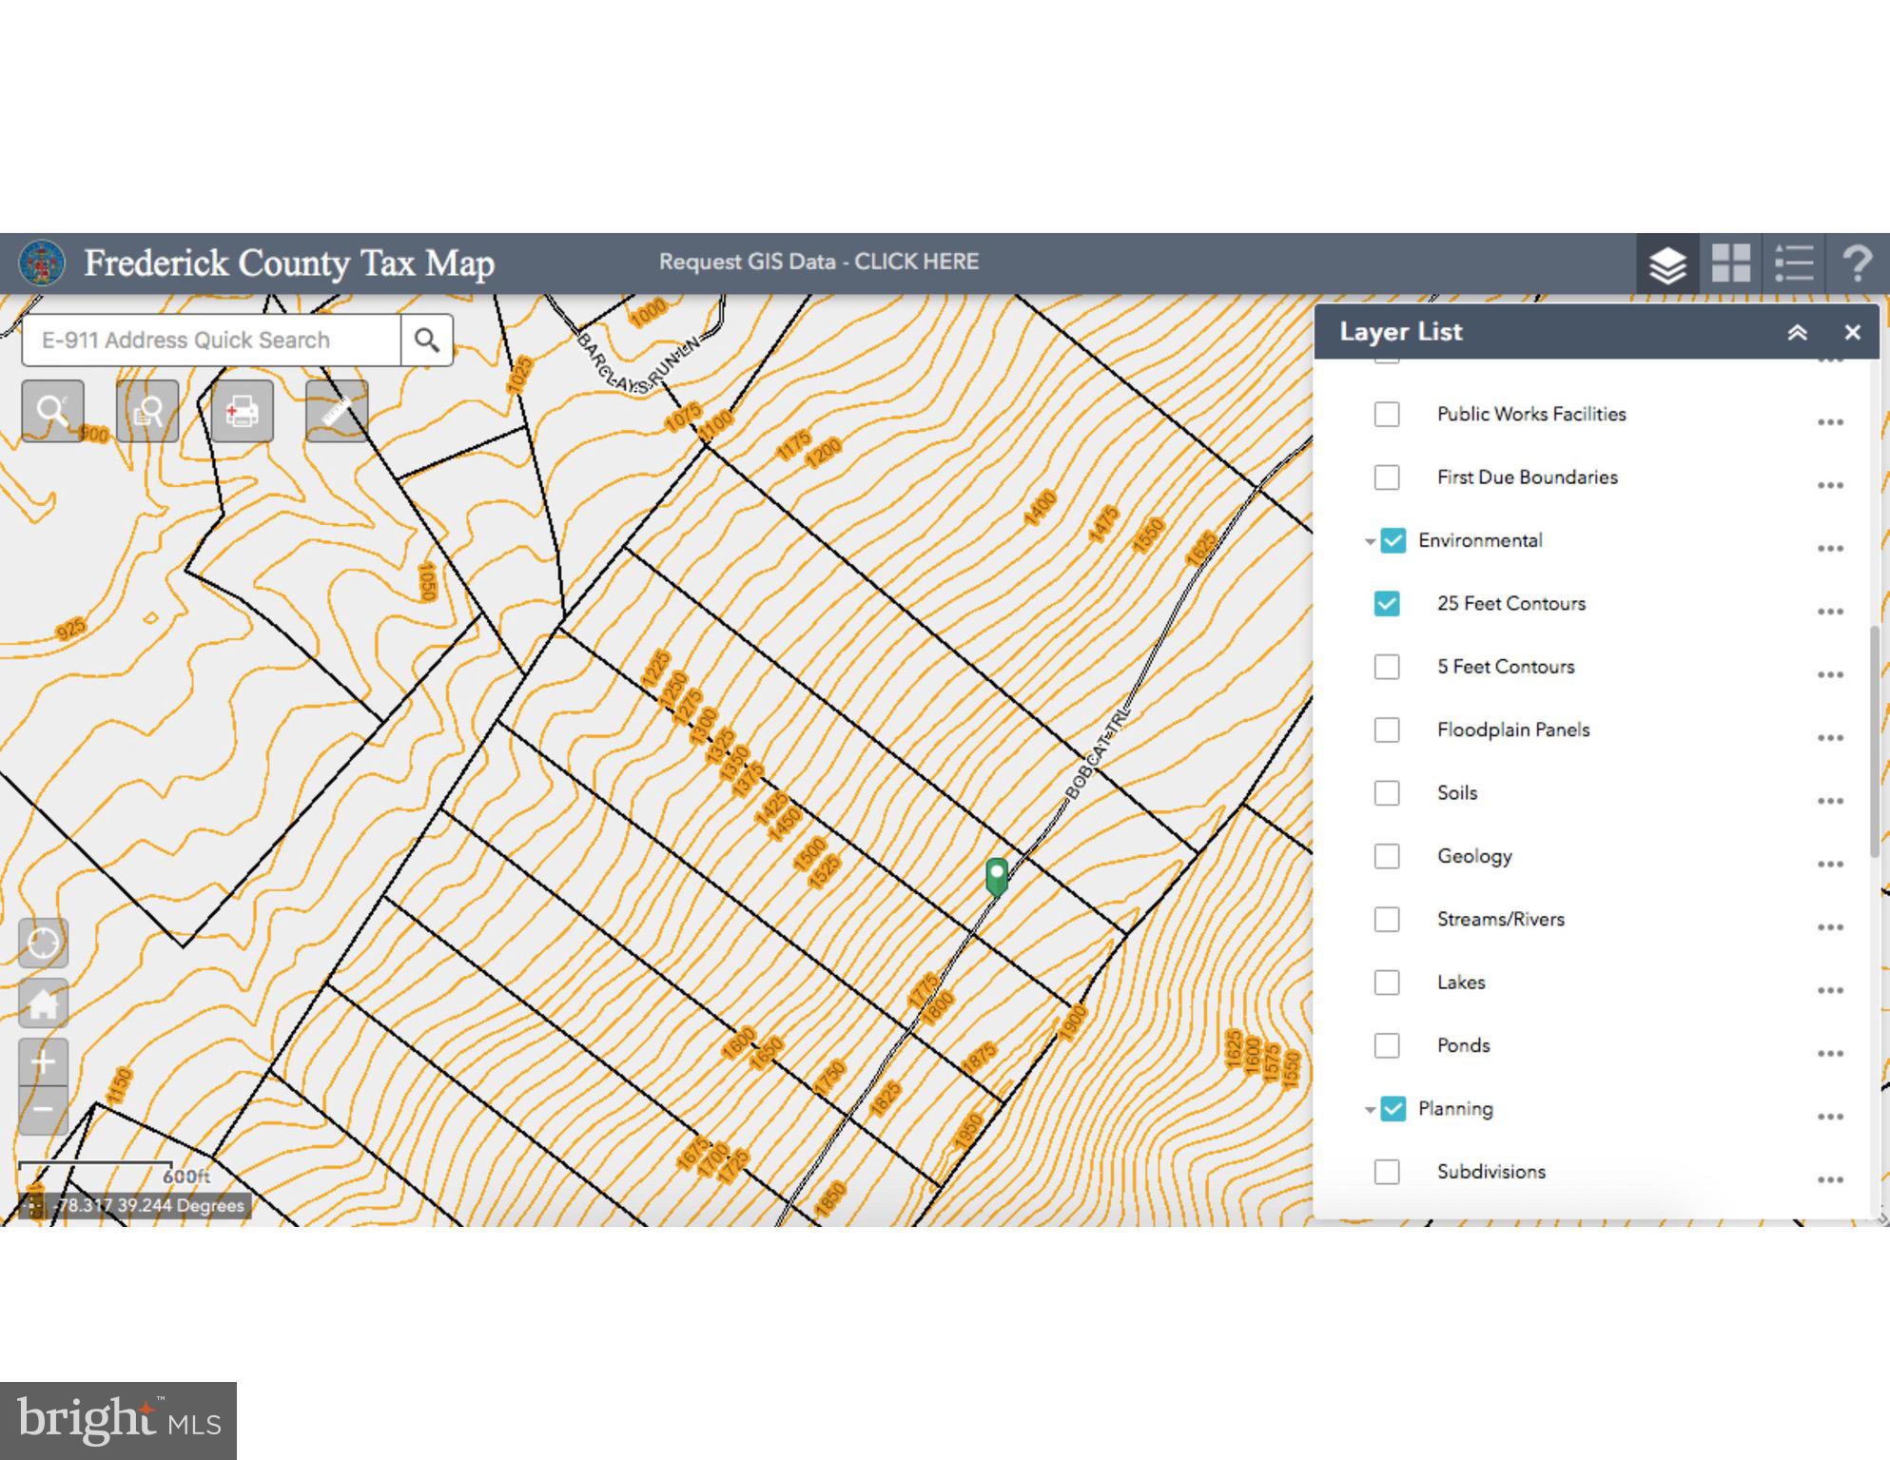Open the basemap gallery grid icon
Screen dimensions: 1890x1460
[x=1730, y=263]
